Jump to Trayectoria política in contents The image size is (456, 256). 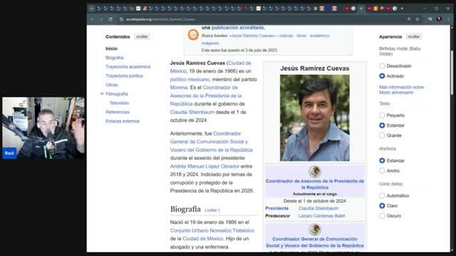124,76
